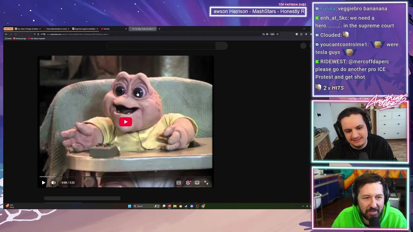This screenshot has height=232, width=413.
Task: Open the video settings gear menu
Action: 188,183
